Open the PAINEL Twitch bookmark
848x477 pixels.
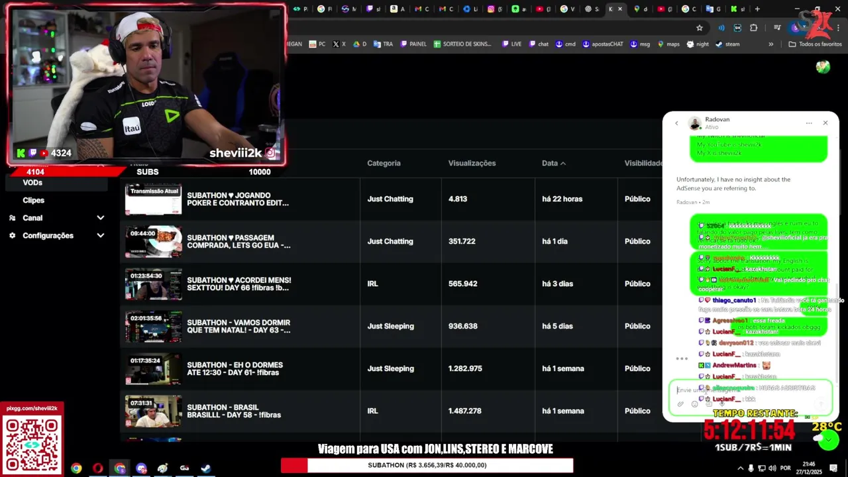point(413,44)
